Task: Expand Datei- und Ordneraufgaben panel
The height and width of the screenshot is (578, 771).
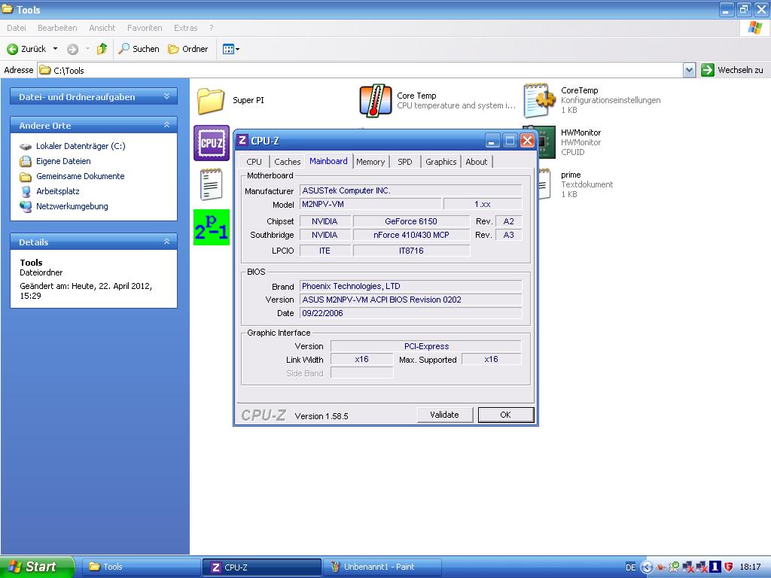Action: (x=166, y=96)
